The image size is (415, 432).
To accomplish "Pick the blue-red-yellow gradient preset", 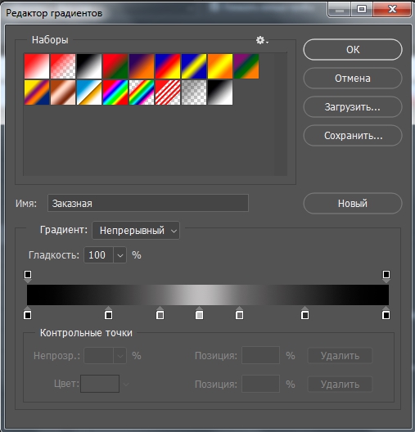I will 168,66.
